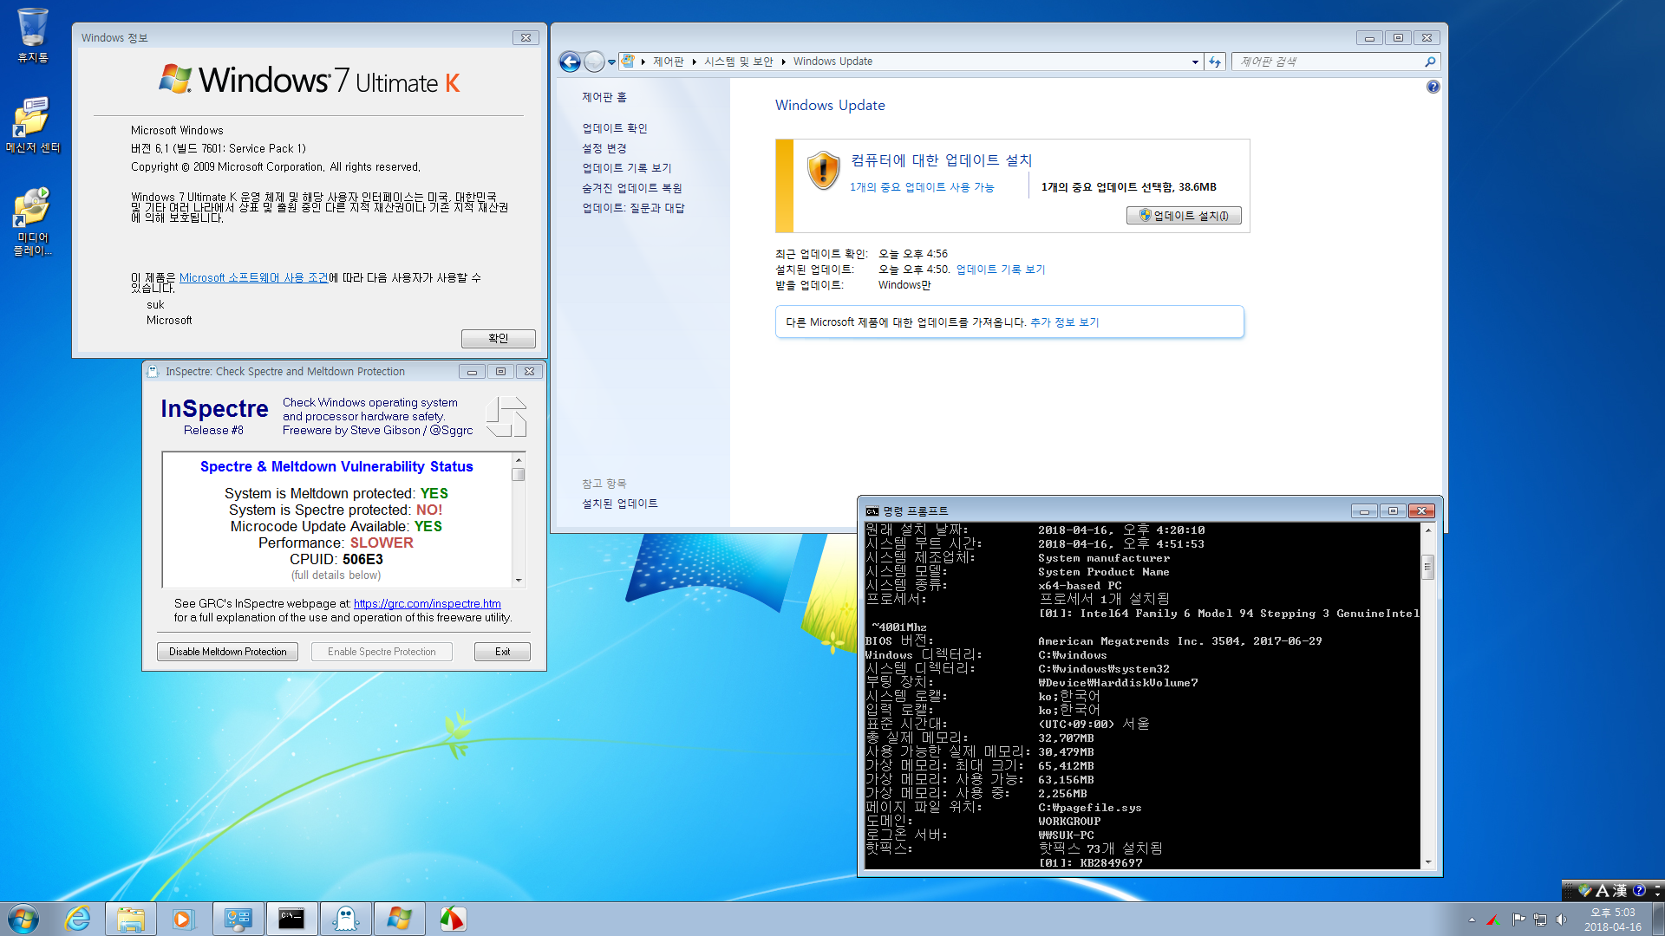Toggle the 'A' input mode on language bar
The height and width of the screenshot is (936, 1665).
pos(1602,890)
